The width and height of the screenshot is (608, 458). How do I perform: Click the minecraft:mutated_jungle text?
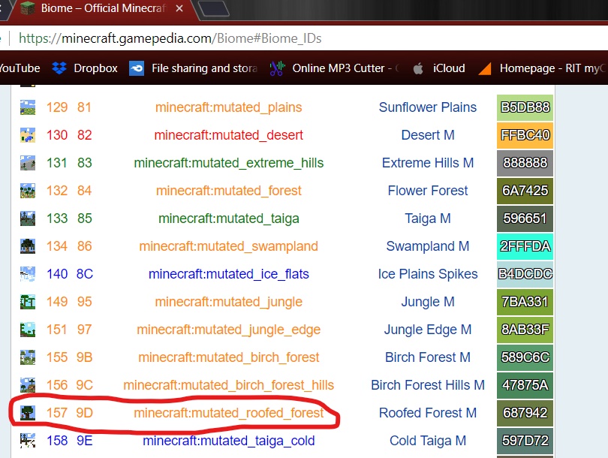(228, 302)
